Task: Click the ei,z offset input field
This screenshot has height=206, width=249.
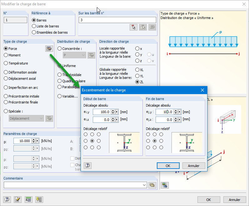Action: [102, 119]
